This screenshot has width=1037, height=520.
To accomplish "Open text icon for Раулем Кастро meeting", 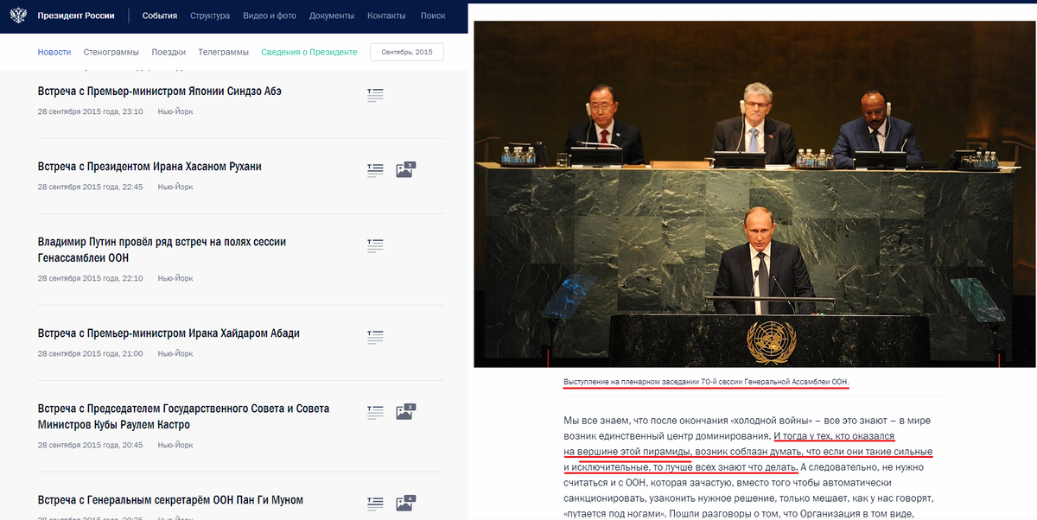I will pyautogui.click(x=375, y=412).
